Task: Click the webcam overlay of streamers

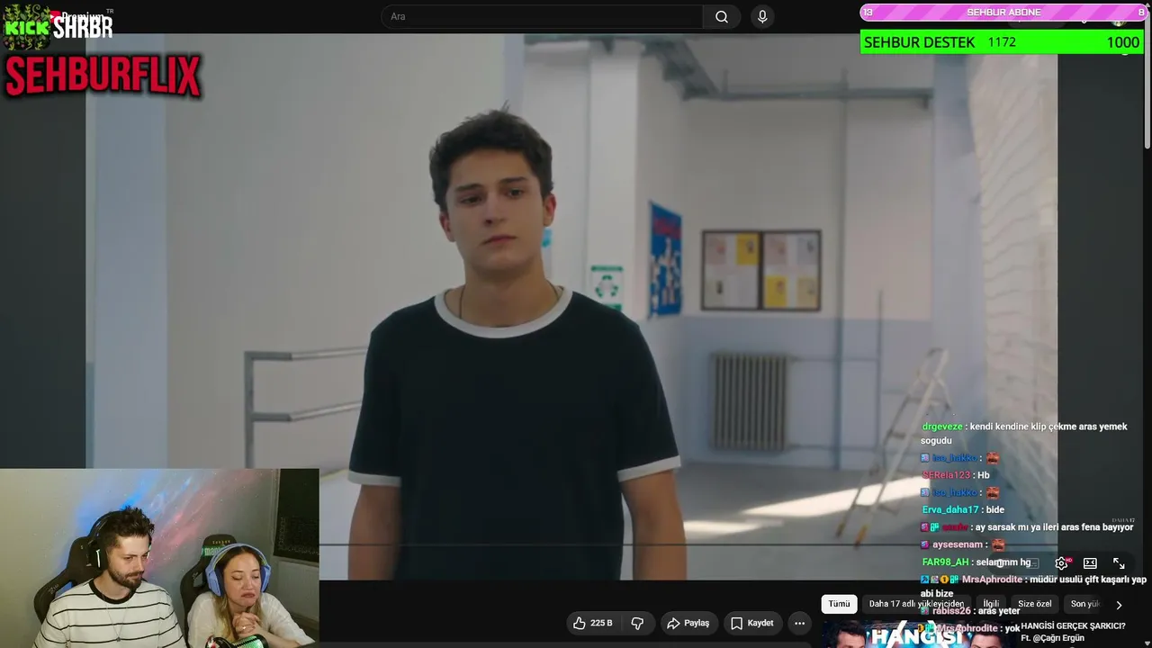Action: pyautogui.click(x=159, y=558)
